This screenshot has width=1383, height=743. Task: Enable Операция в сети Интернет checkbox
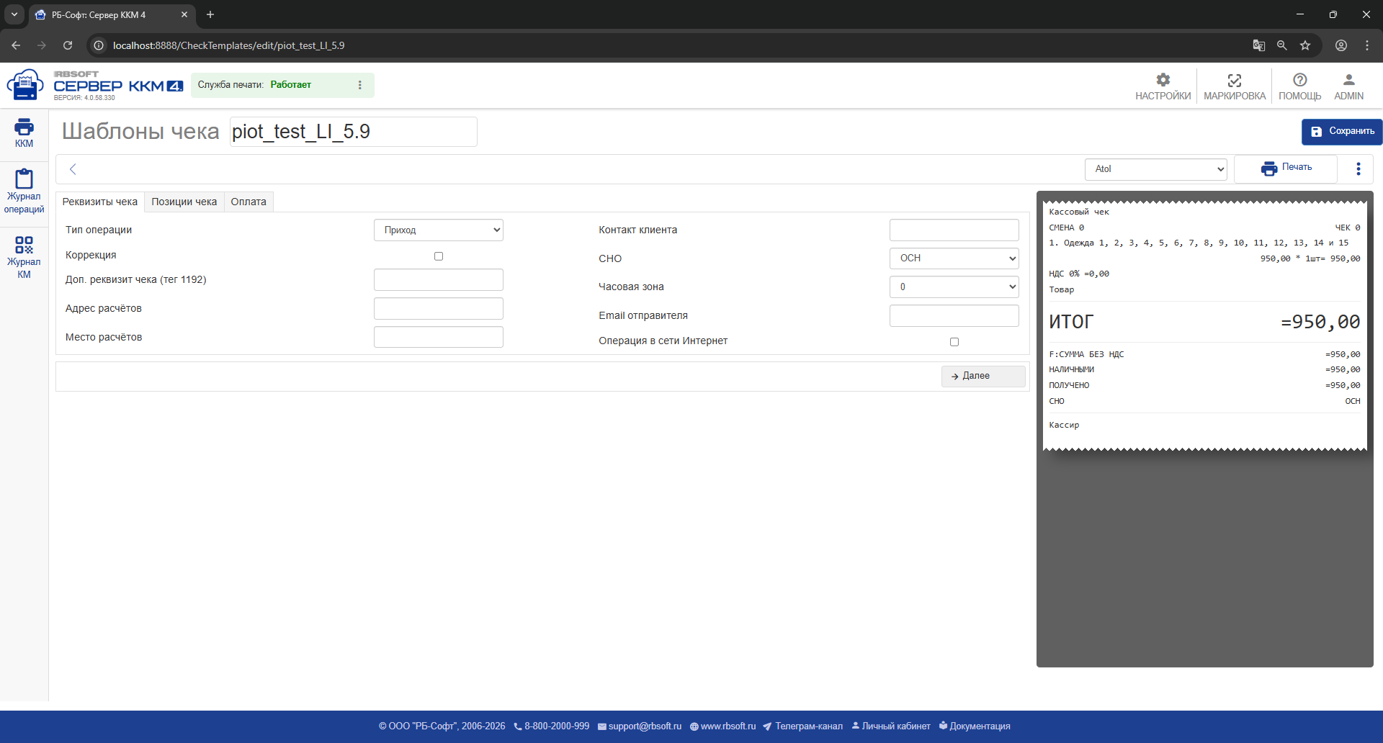[x=954, y=342]
